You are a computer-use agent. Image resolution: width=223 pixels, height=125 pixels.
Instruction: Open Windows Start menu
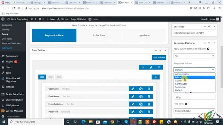click(x=4, y=122)
